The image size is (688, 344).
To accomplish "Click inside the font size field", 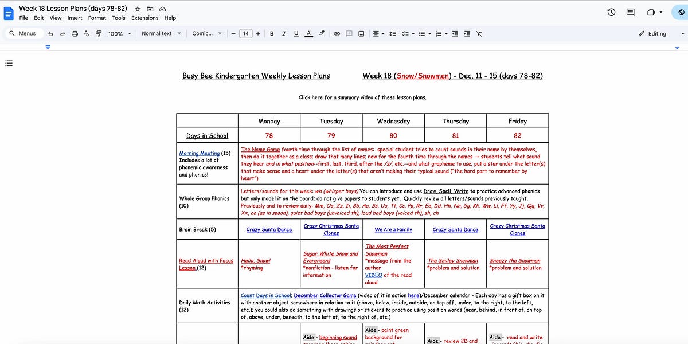I will click(x=245, y=33).
